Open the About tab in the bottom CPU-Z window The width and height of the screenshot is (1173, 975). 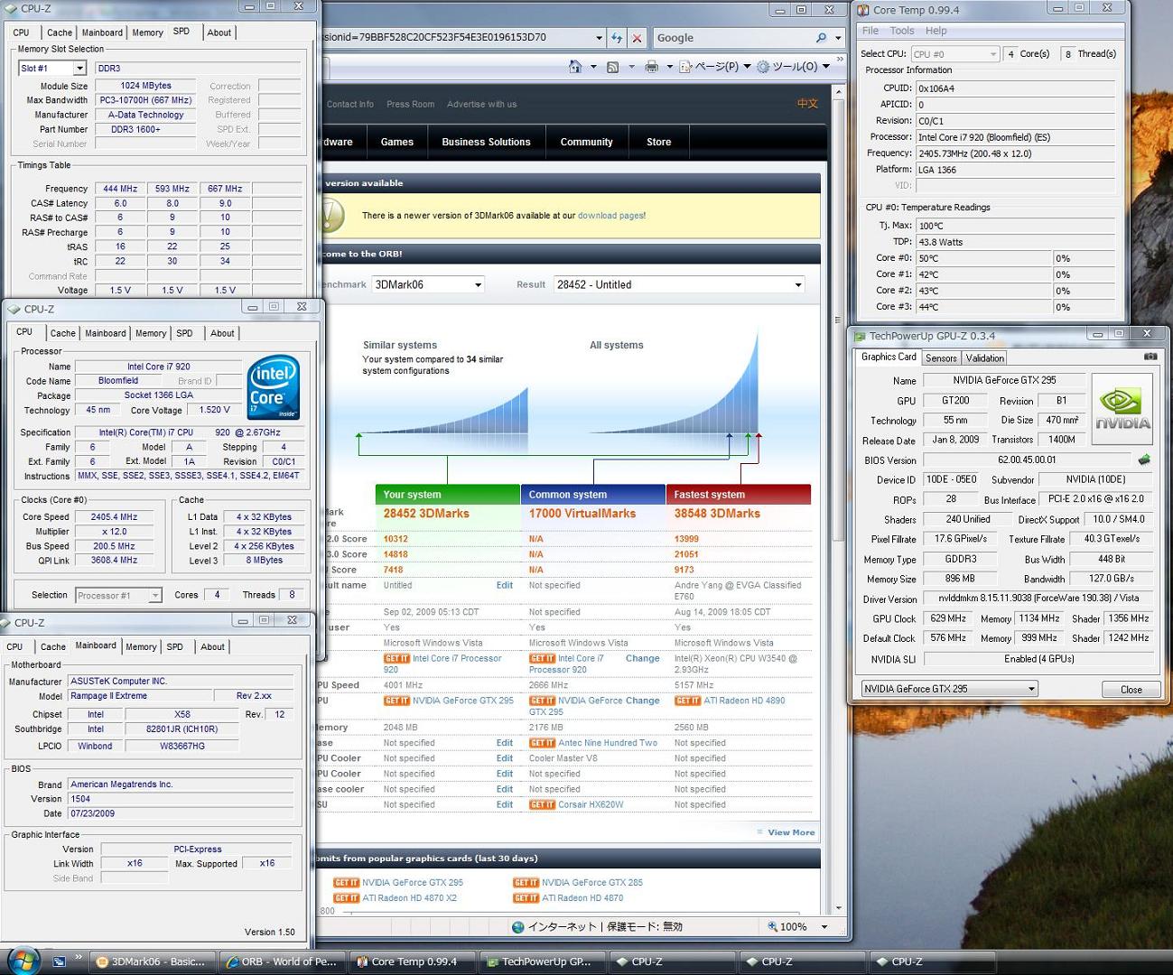[212, 646]
